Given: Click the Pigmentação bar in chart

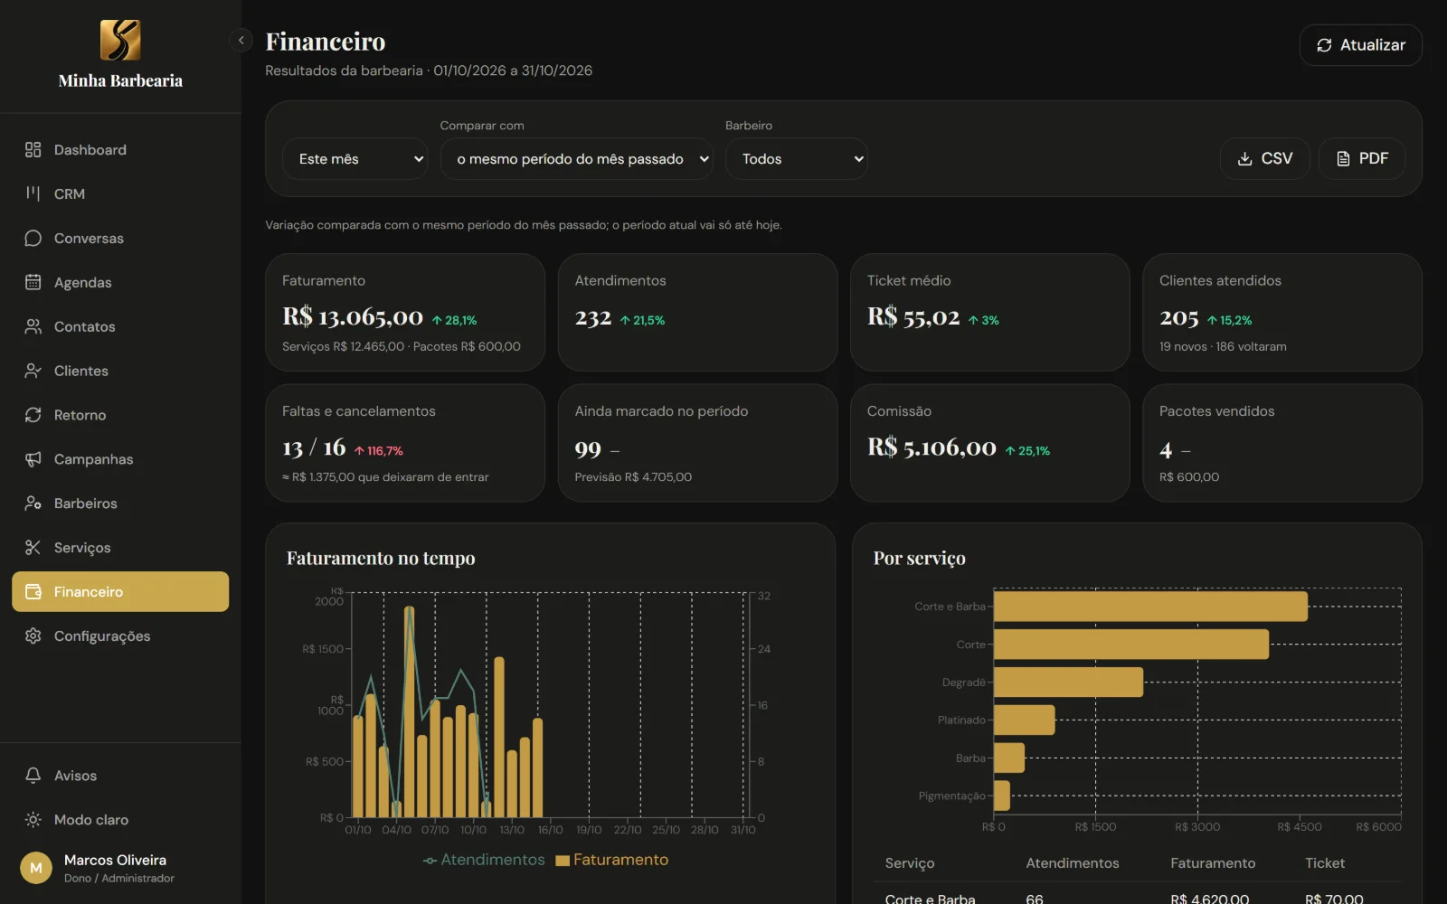Looking at the screenshot, I should [1002, 796].
